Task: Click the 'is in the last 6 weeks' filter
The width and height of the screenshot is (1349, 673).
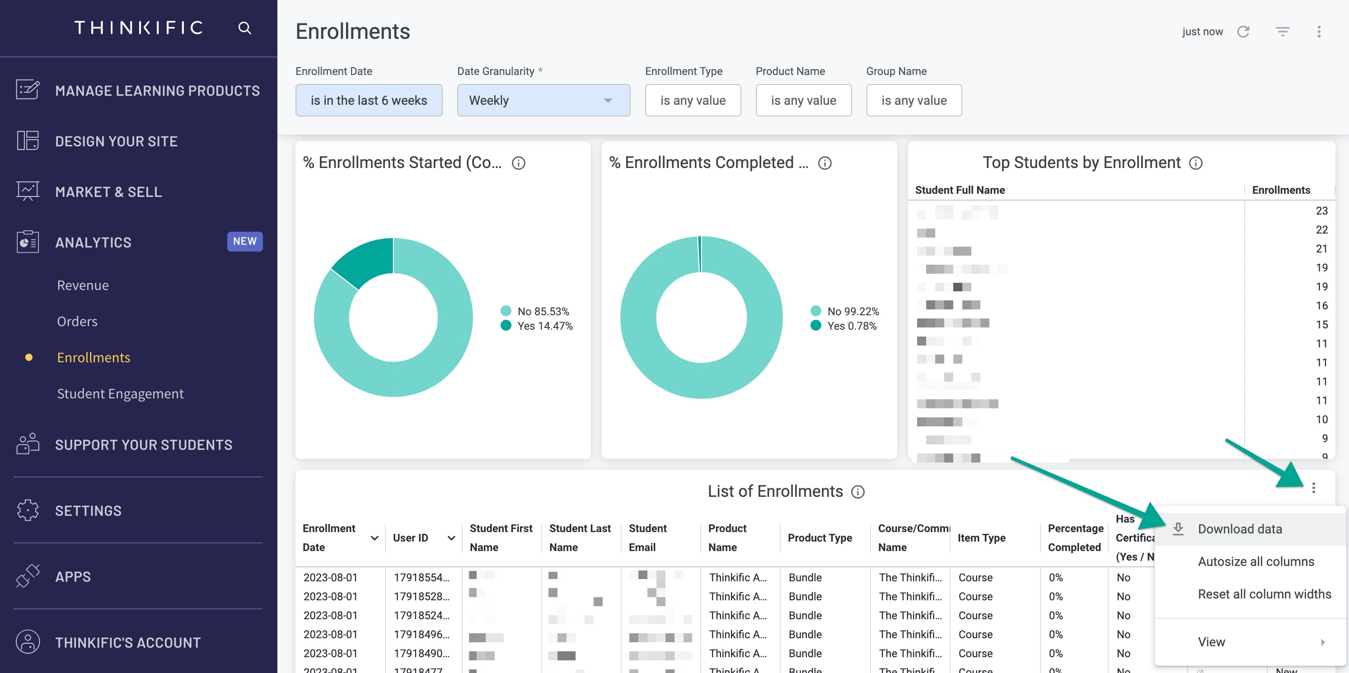Action: point(369,100)
